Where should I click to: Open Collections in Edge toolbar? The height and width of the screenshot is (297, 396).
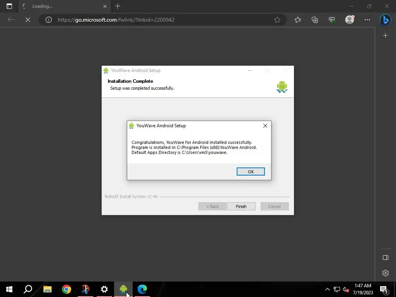[315, 20]
